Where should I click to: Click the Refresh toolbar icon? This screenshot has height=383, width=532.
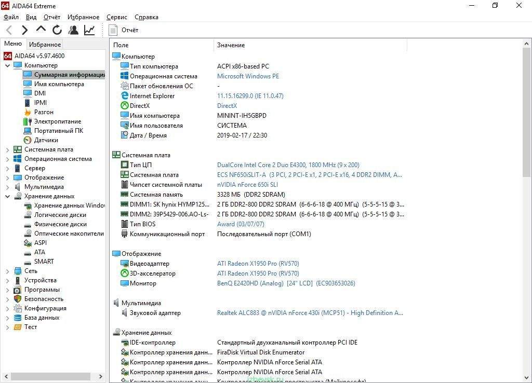pos(57,30)
